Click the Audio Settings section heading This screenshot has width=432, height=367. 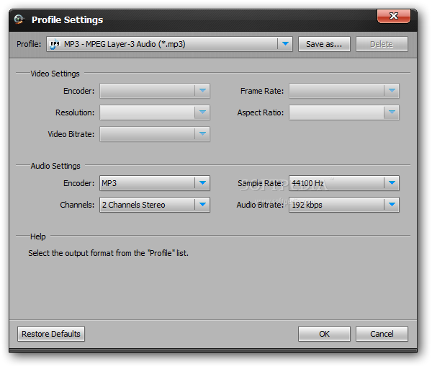coord(55,166)
